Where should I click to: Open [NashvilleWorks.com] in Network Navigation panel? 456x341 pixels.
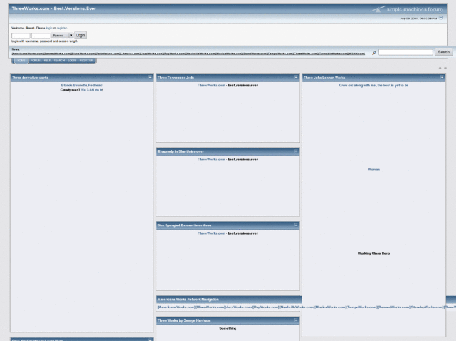point(297,307)
